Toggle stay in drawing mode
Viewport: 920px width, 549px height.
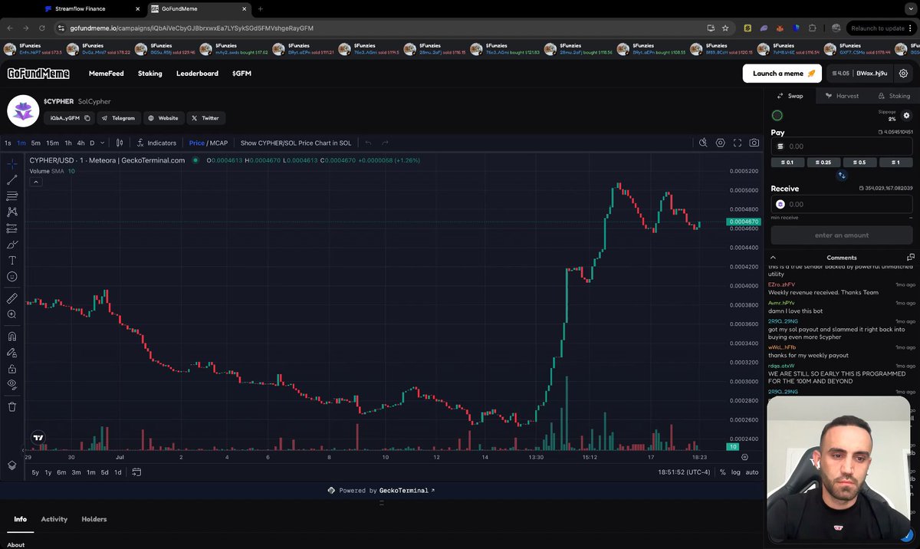(x=12, y=353)
